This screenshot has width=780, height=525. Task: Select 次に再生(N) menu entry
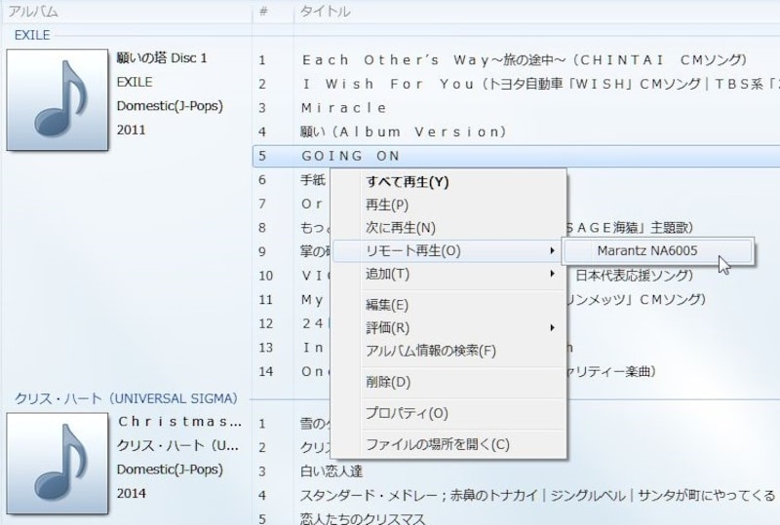click(400, 228)
